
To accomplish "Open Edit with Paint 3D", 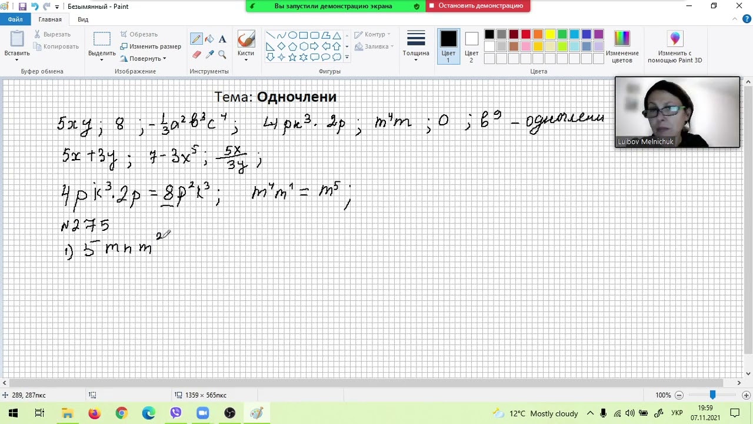I will [x=675, y=47].
